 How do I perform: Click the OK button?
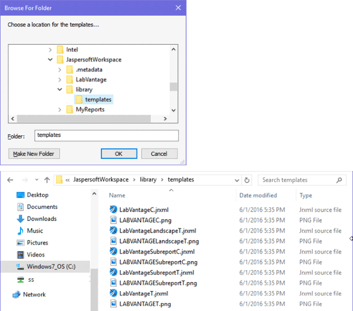(119, 154)
